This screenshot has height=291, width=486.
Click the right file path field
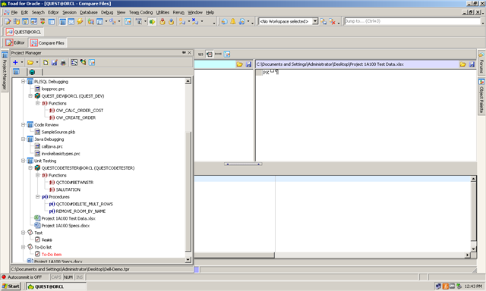tap(357, 64)
